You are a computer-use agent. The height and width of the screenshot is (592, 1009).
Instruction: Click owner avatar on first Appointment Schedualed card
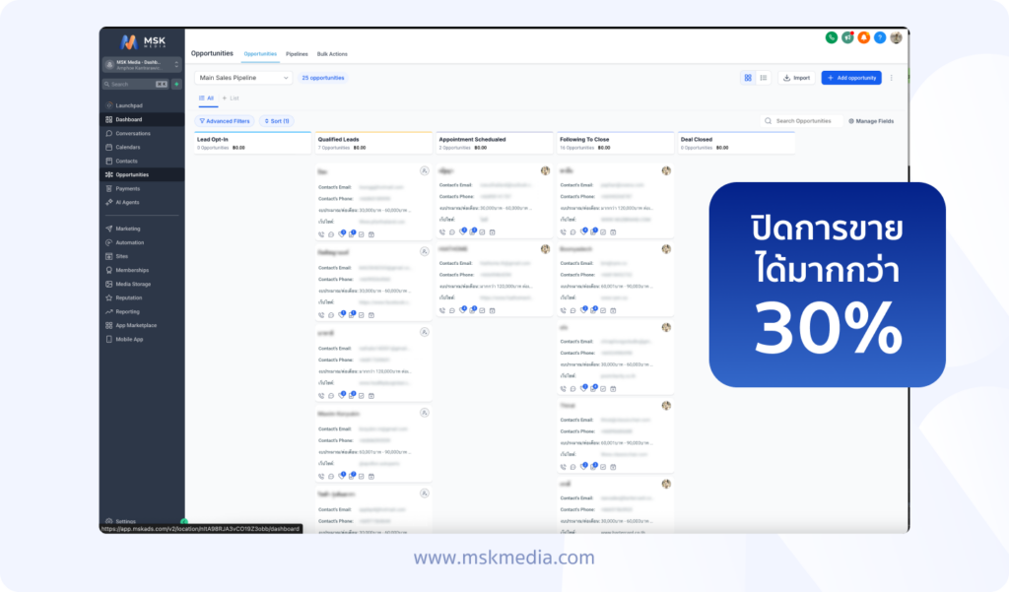(545, 171)
